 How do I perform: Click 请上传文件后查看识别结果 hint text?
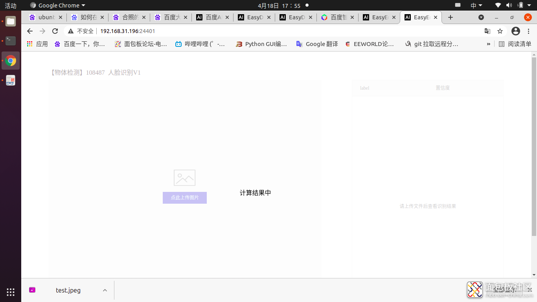428,206
